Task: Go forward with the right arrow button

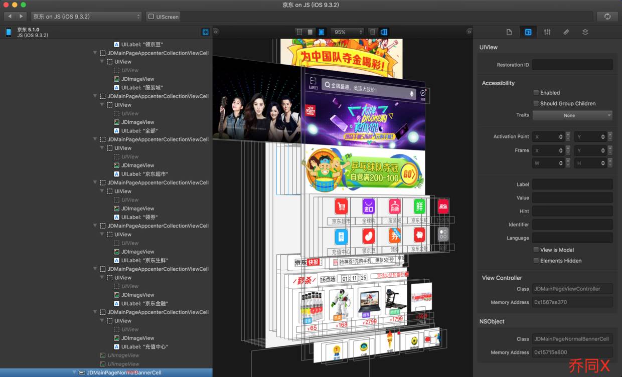Action: pyautogui.click(x=21, y=17)
